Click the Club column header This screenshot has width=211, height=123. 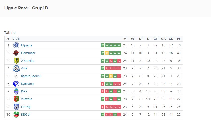click(x=16, y=39)
